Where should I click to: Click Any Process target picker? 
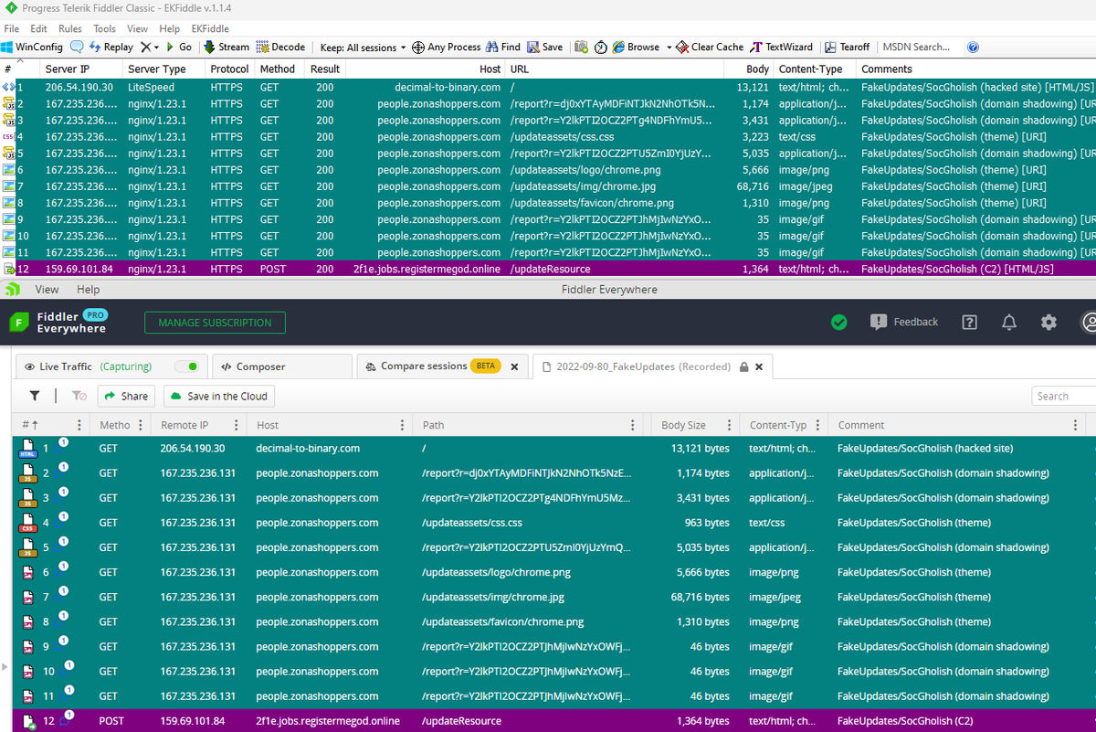click(x=447, y=47)
